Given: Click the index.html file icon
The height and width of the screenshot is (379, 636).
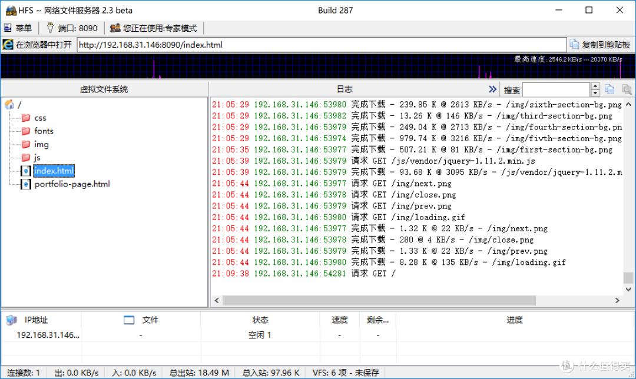Looking at the screenshot, I should coord(26,171).
